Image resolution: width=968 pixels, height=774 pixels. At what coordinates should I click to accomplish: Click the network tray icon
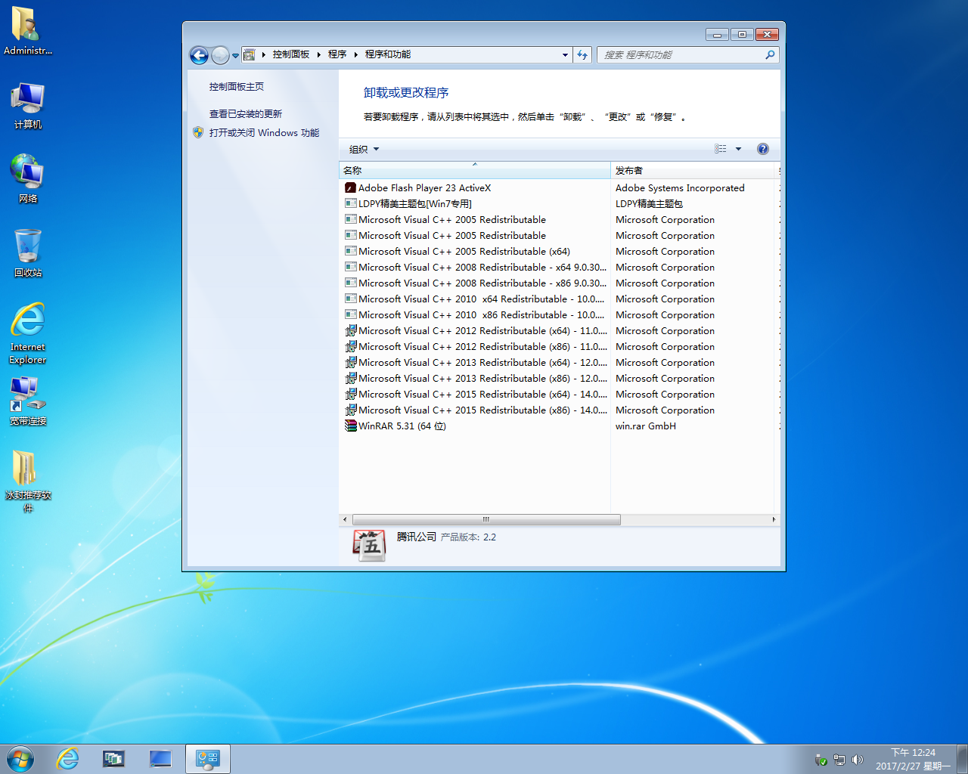[839, 760]
